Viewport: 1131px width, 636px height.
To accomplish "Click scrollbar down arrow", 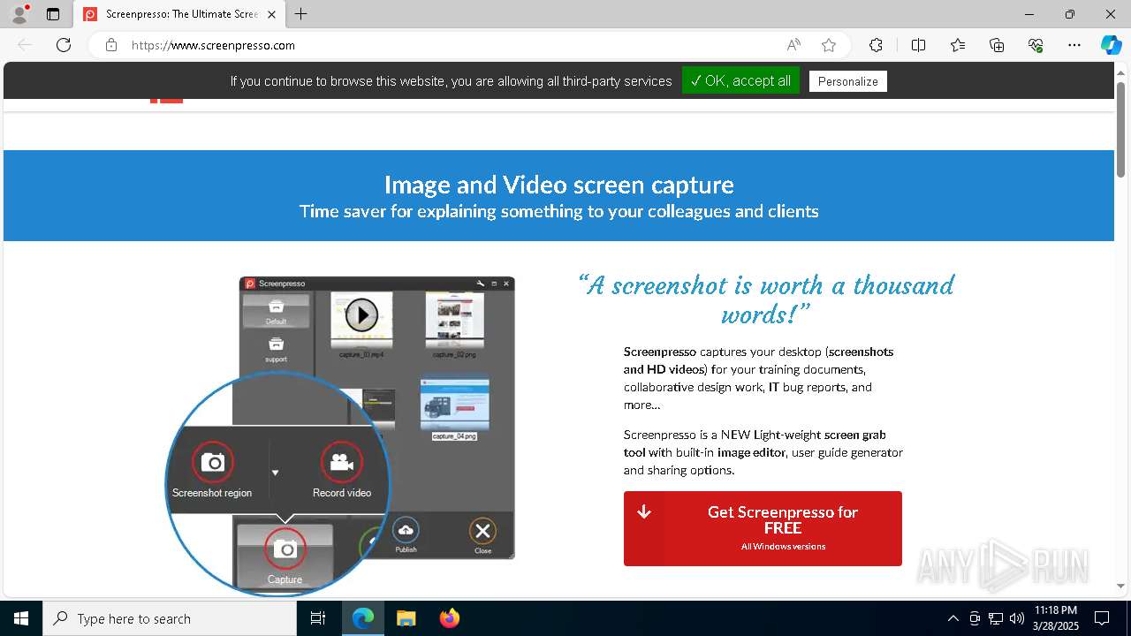I will click(x=1120, y=586).
